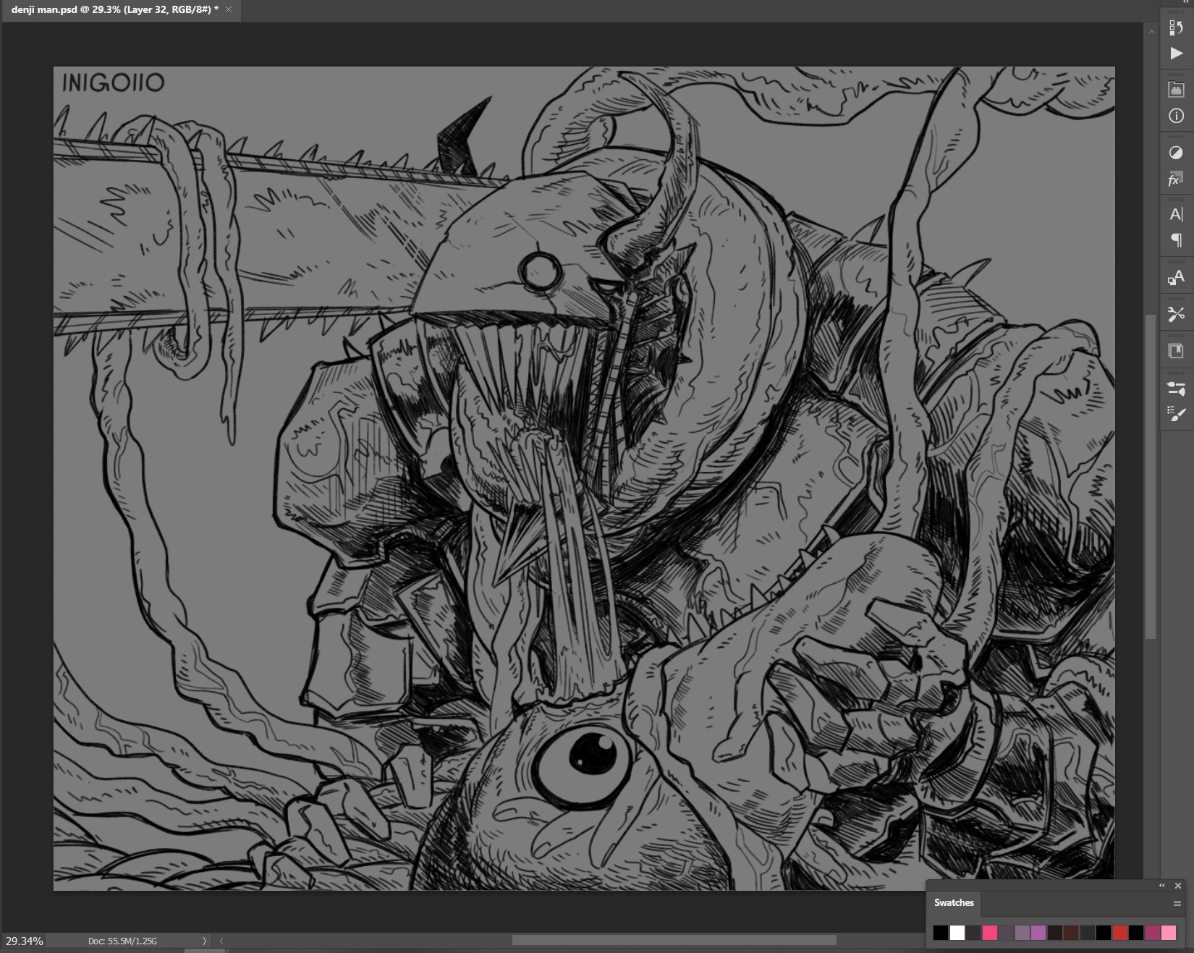Open the Adjustments panel icon
The image size is (1194, 953).
[1176, 153]
